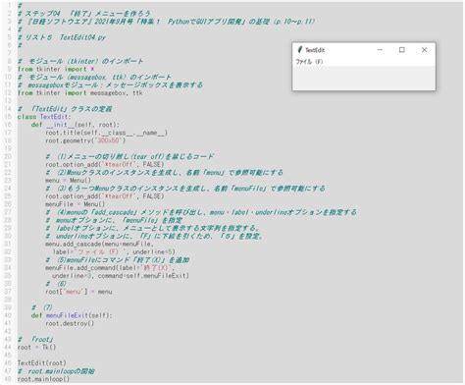465x385 pixels.
Task: Open the ファイル (F) menu in TextEdit window
Action: [x=309, y=62]
